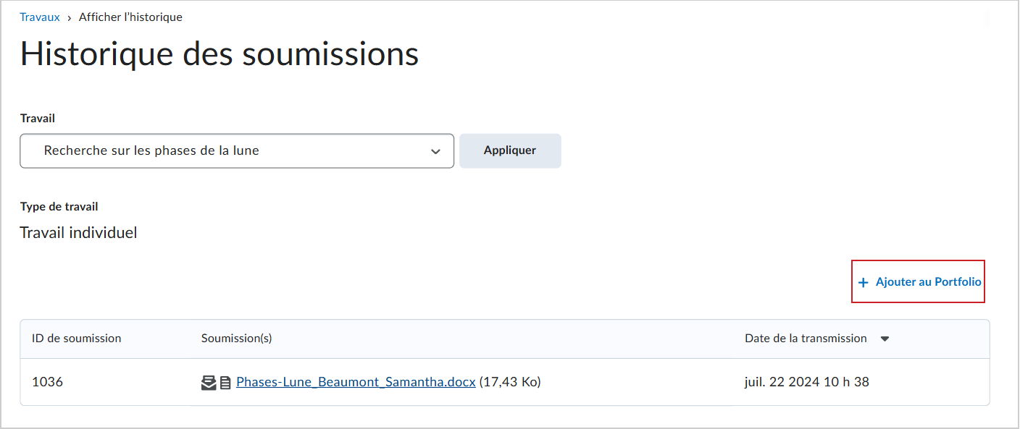Image resolution: width=1020 pixels, height=429 pixels.
Task: Click the document file icon before Phases-Lune
Action: 225,383
